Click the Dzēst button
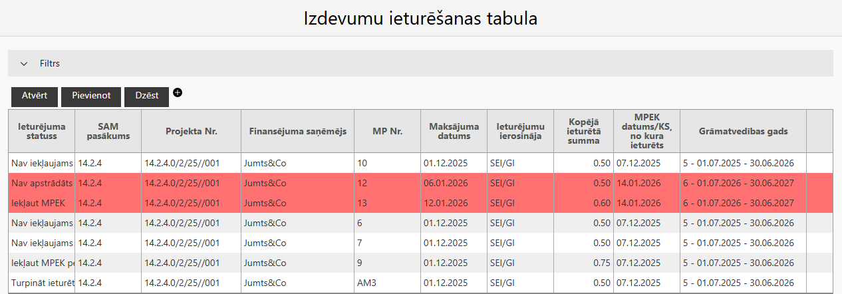Viewport: 842px width, 294px height. click(146, 96)
